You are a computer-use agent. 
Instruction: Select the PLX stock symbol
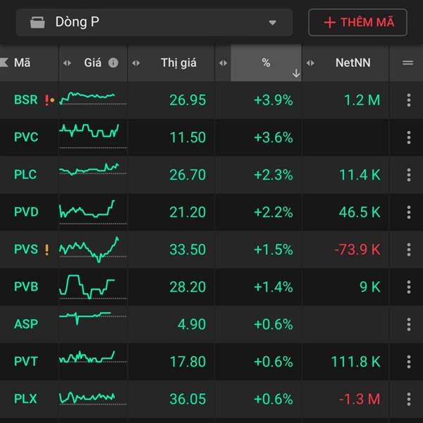pos(25,399)
